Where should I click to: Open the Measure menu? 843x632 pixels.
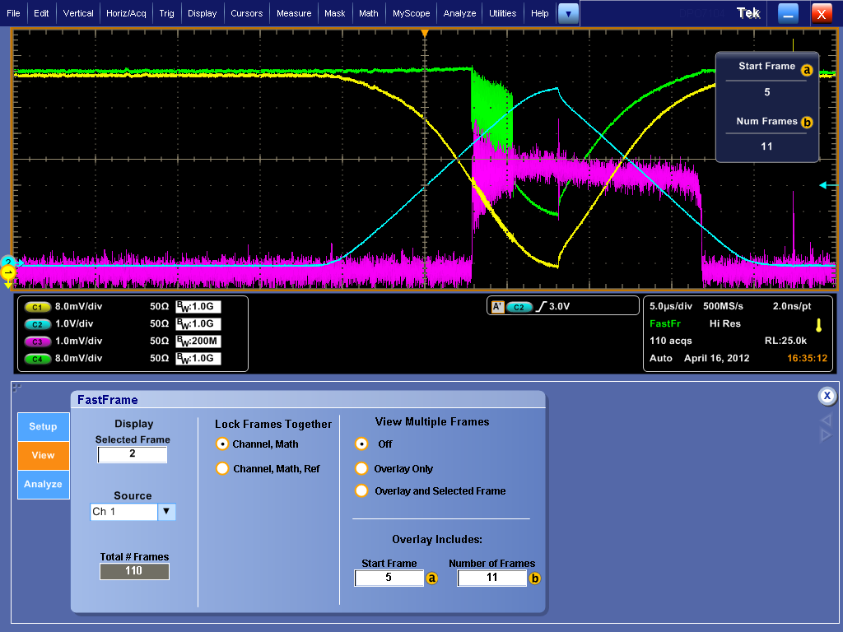pyautogui.click(x=294, y=13)
